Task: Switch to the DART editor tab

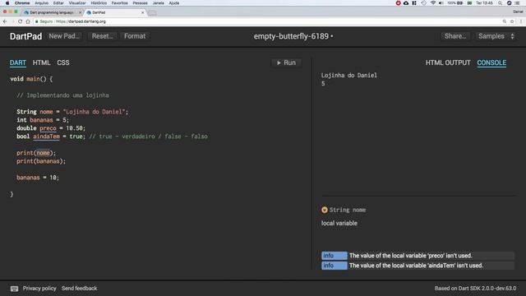Action: click(18, 62)
